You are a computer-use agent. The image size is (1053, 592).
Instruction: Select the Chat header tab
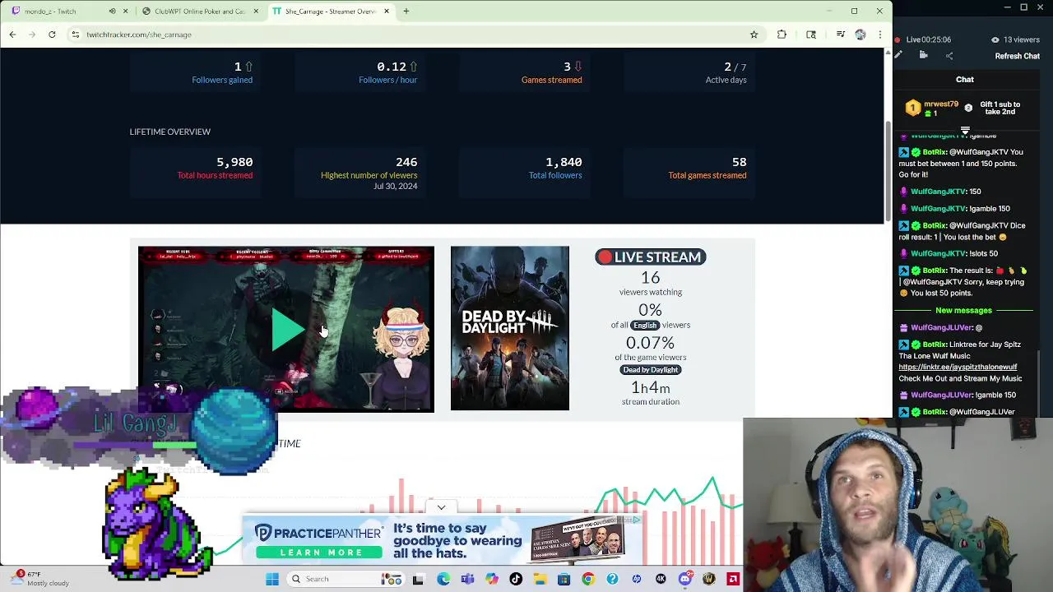pos(965,80)
